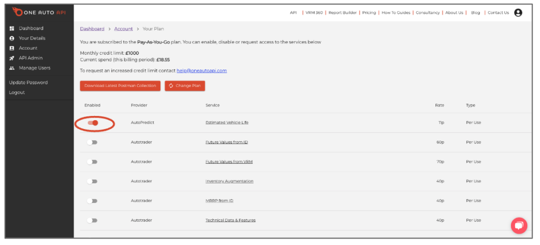This screenshot has height=245, width=540.
Task: Open Pricing in the top navigation
Action: point(369,13)
